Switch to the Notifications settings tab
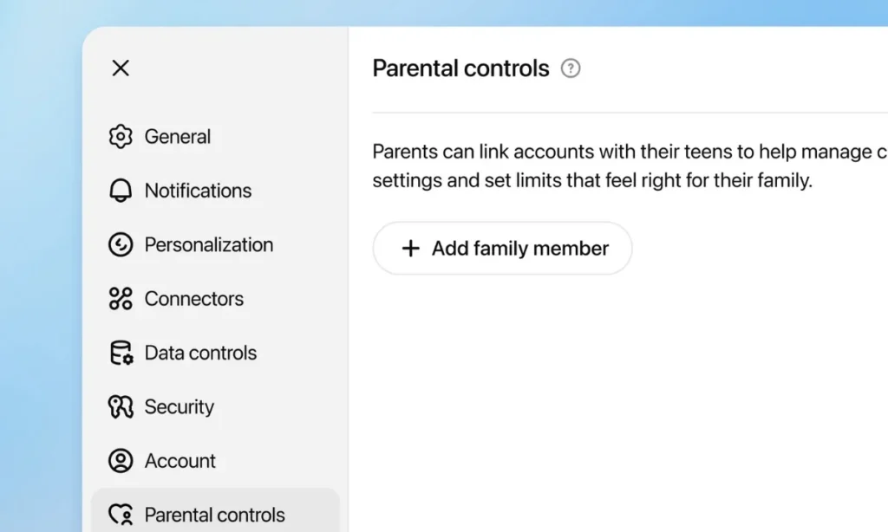 [x=198, y=191]
